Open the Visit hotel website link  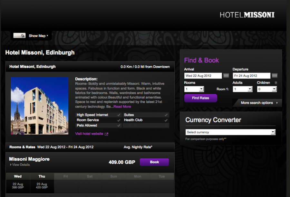(89, 134)
